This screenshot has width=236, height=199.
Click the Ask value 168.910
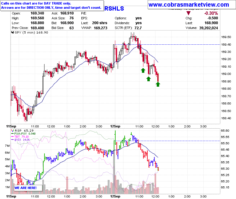(67, 13)
